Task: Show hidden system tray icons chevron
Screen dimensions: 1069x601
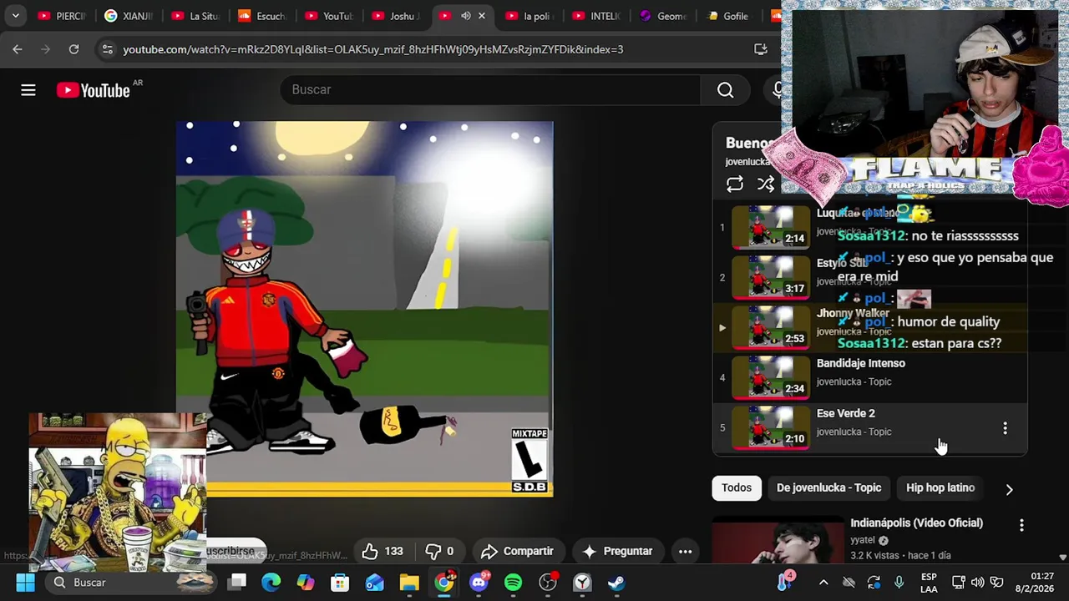Action: coord(823,583)
